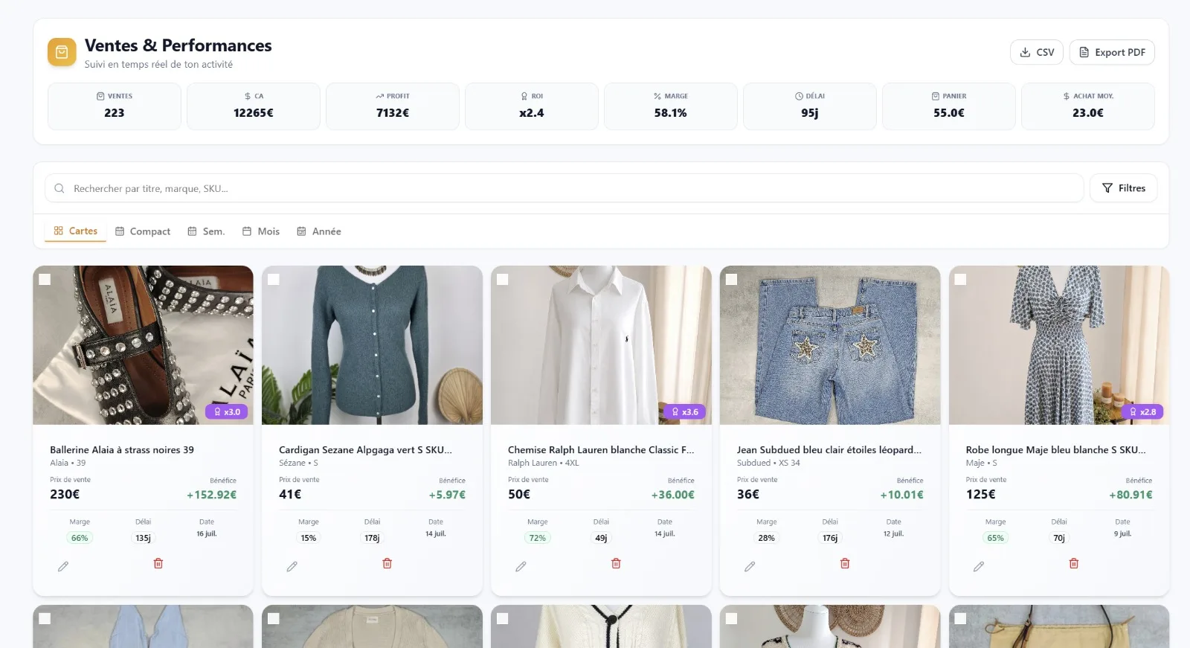Click the orange shopping bag logo icon
The image size is (1190, 648).
tap(62, 52)
